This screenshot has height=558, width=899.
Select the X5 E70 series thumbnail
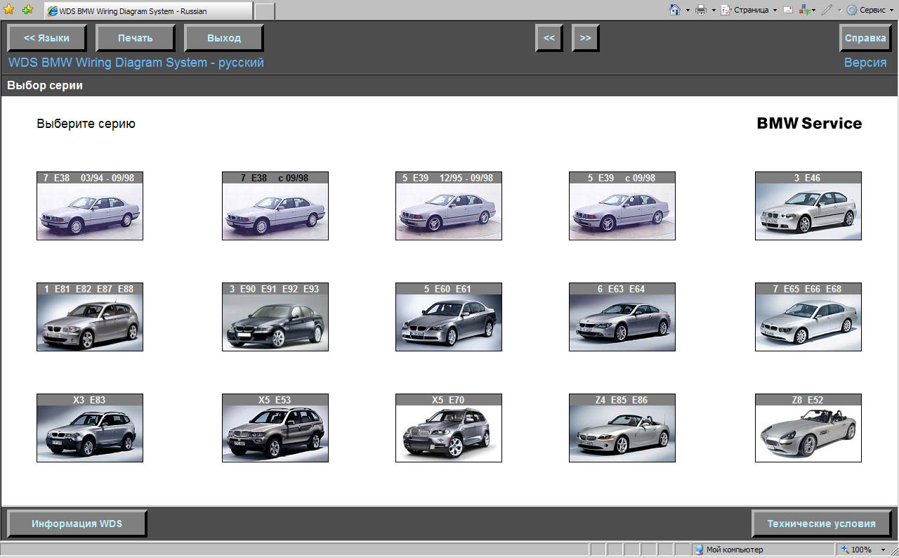click(448, 428)
